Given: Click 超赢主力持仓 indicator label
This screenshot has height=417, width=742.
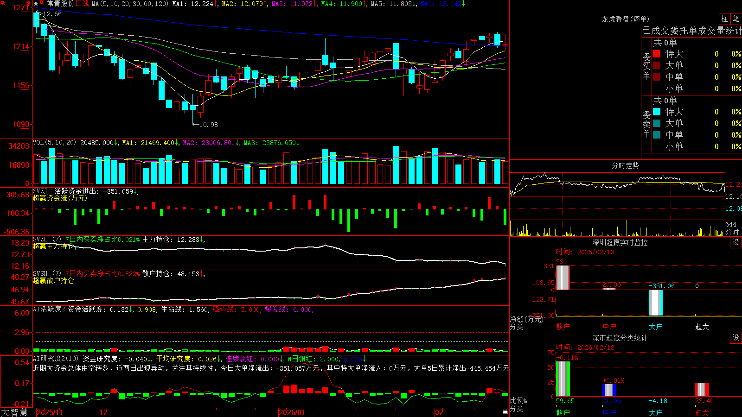Looking at the screenshot, I should click(53, 246).
